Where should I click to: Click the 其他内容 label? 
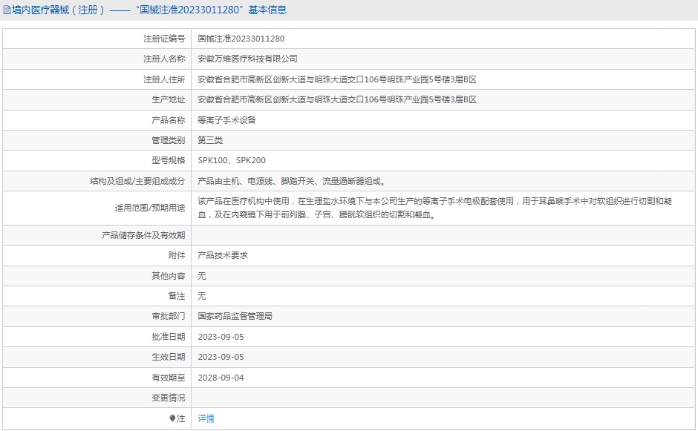tap(169, 276)
